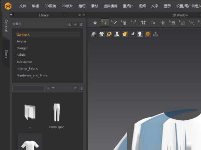This screenshot has height=150, width=201.
Task: Toggle the avatar bust display icon
Action: pyautogui.click(x=117, y=34)
